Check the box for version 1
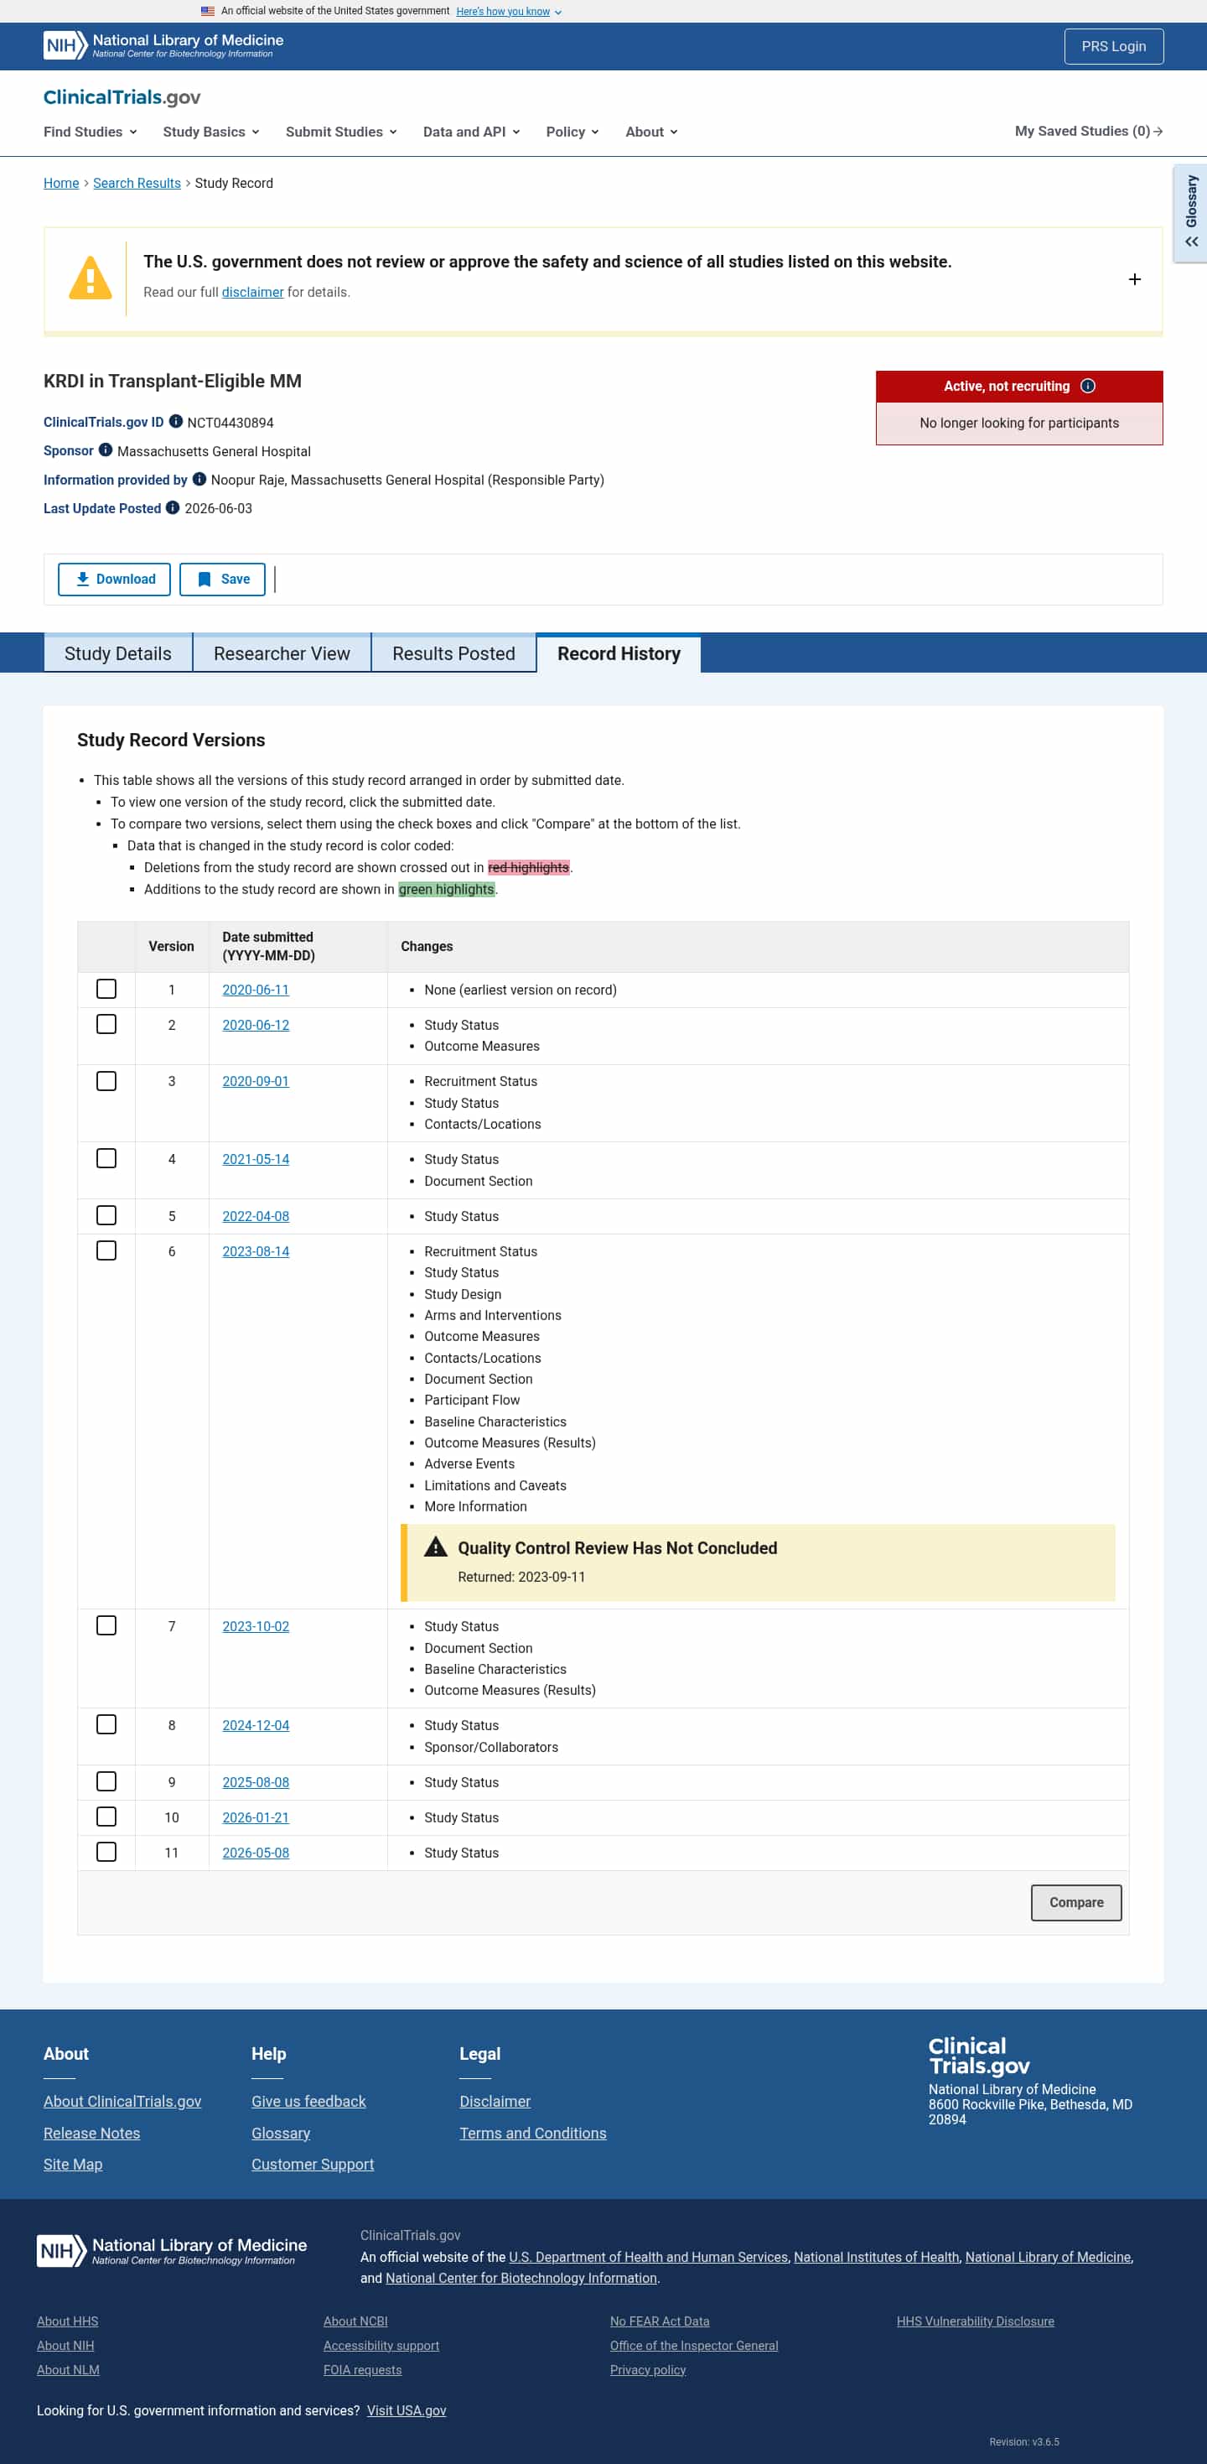The height and width of the screenshot is (2464, 1207). [107, 989]
